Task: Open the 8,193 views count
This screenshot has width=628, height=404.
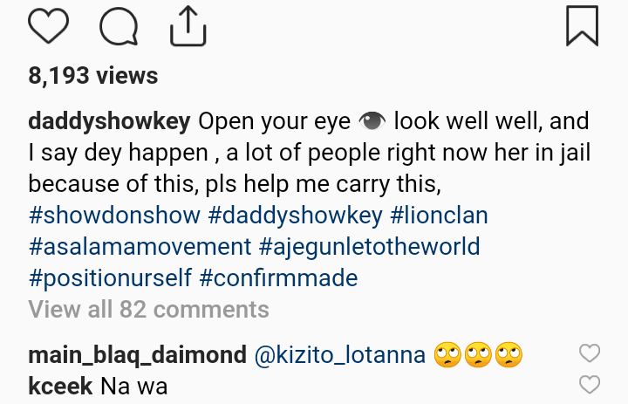Action: click(93, 76)
